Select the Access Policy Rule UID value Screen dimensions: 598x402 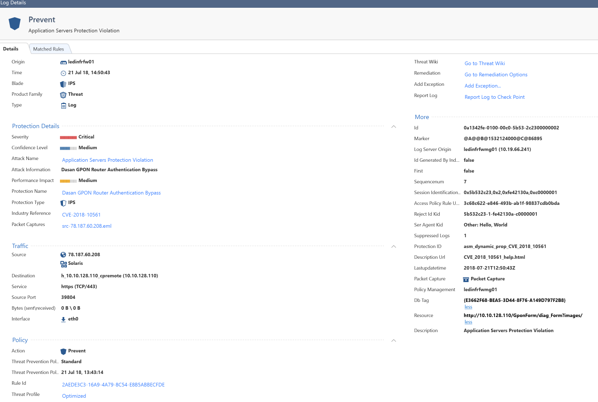coord(511,203)
